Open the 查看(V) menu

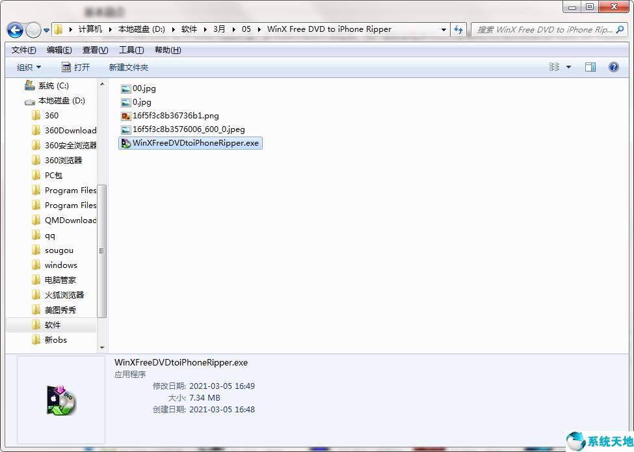point(95,50)
